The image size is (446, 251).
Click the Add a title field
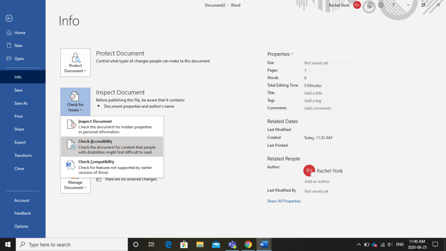313,93
